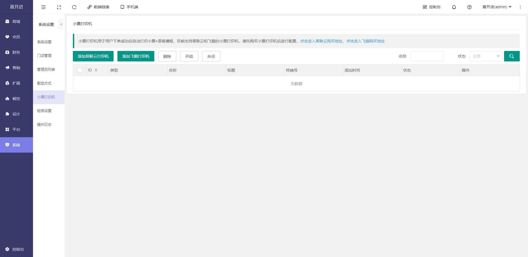The width and height of the screenshot is (528, 257).
Task: Open the 营销 marketing section
Action: 16,68
